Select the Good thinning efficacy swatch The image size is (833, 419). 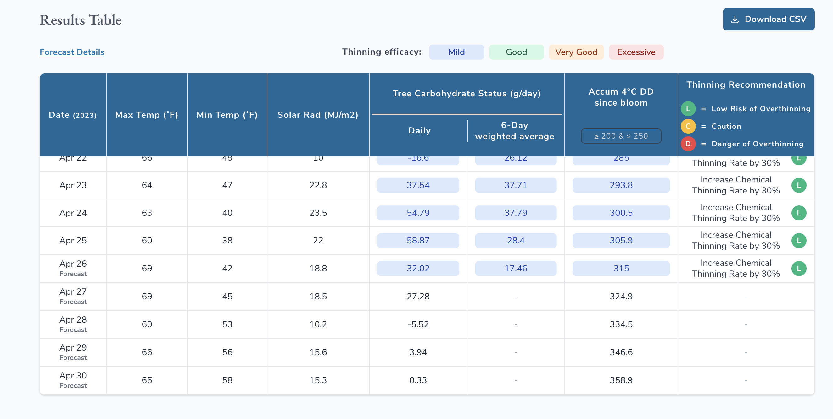click(516, 52)
